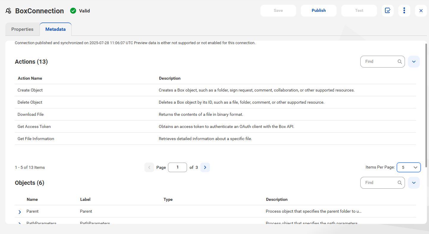Click the Actions Description column header
Screen dimensions: 429x234
170,78
